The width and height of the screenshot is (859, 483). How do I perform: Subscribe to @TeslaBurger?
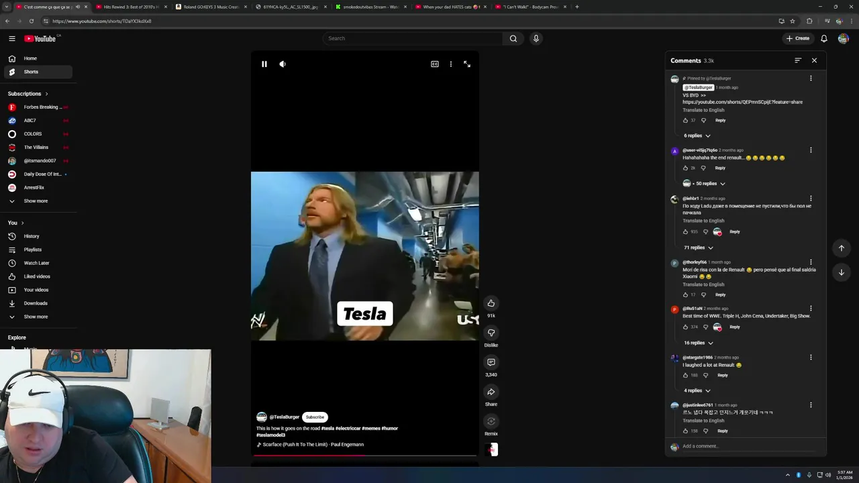coord(315,417)
